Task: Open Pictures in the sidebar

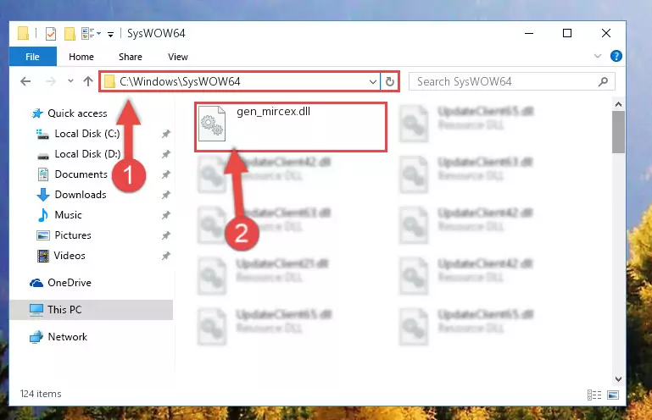Action: point(73,235)
